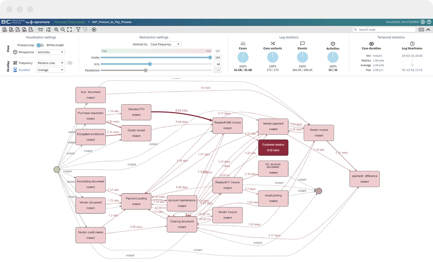The height and width of the screenshot is (262, 433).
Task: Open the Perspective Activities dropdown
Action: (51, 52)
